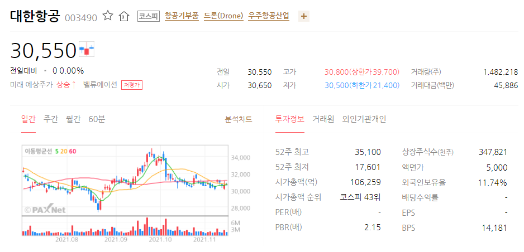Click the listed shares value 347,821
The width and height of the screenshot is (524, 252).
[493, 152]
